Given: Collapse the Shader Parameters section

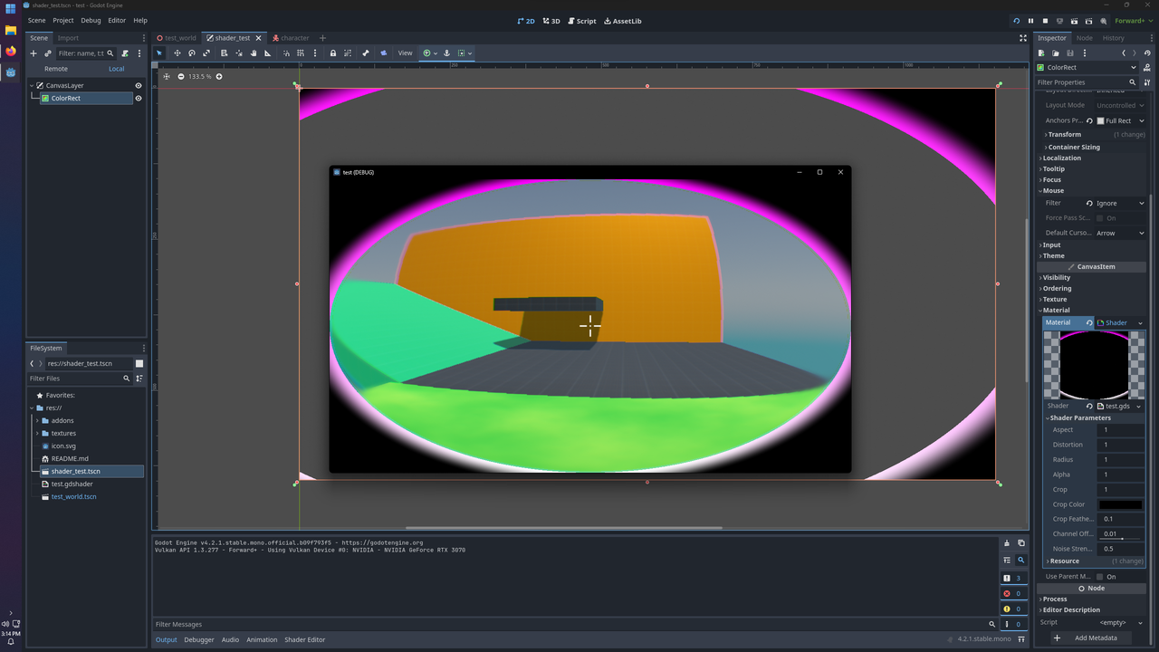Looking at the screenshot, I should [x=1079, y=417].
